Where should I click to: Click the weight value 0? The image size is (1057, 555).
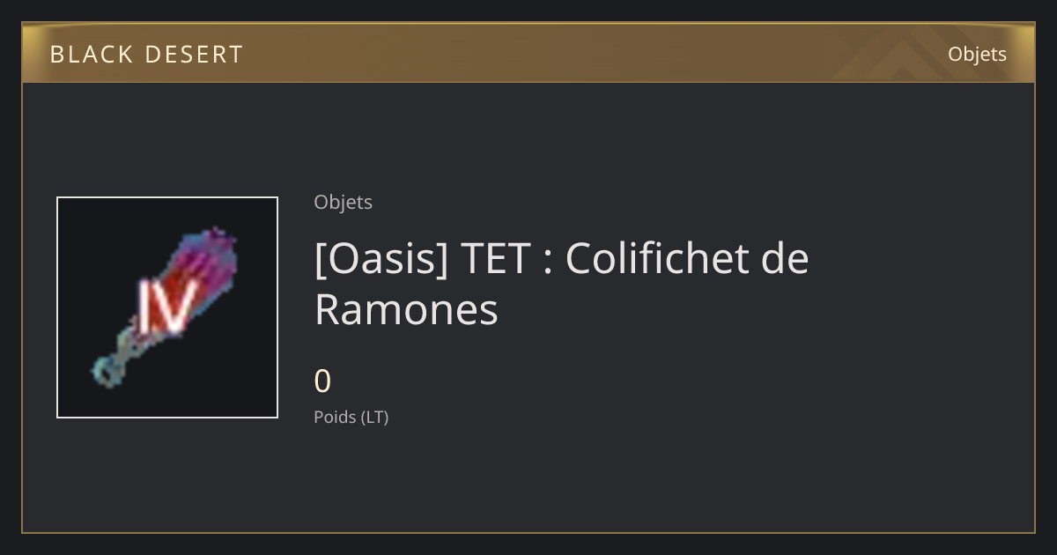[322, 381]
